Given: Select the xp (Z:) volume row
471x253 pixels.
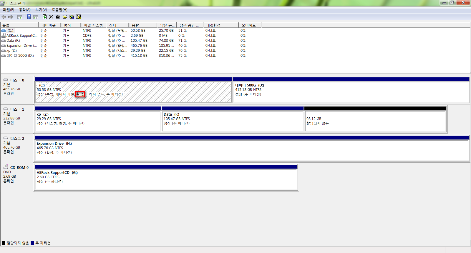Looking at the screenshot, I should 131,51.
